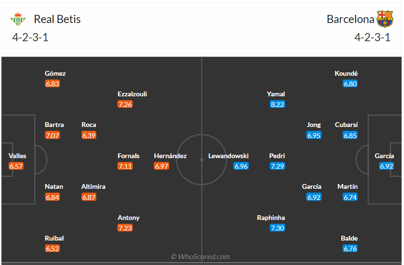Click Koundé's 6.80 rating badge
The height and width of the screenshot is (265, 404).
[x=350, y=83]
